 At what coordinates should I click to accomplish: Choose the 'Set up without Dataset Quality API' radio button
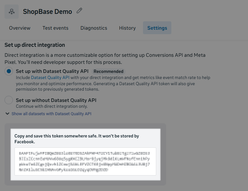click(x=9, y=100)
